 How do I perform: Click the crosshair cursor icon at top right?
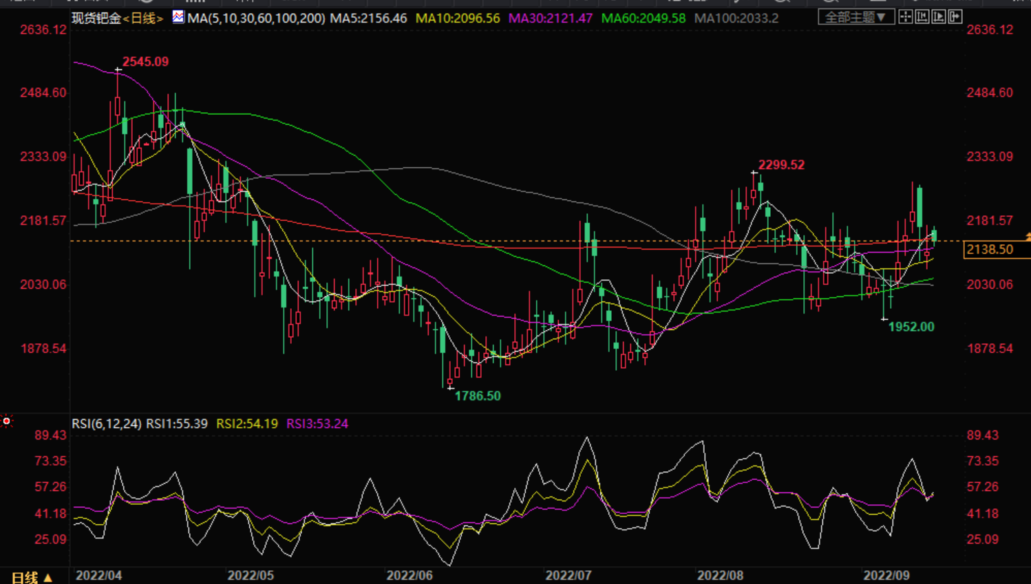click(x=906, y=17)
